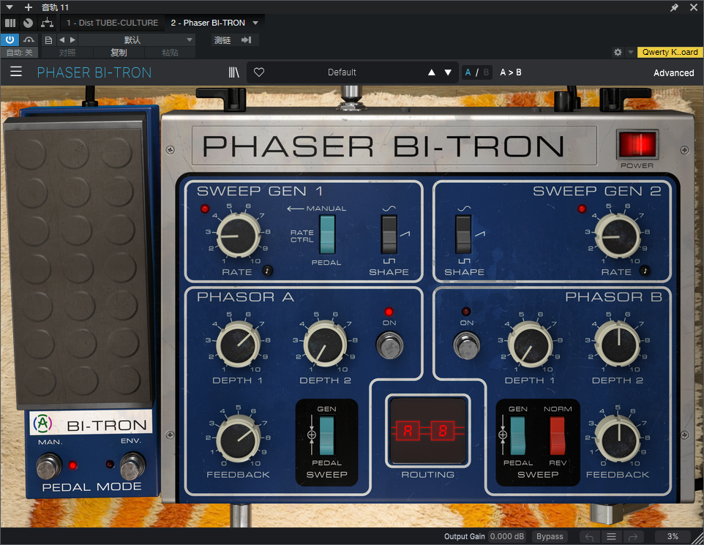Click the 对照 compare button
Screen dimensions: 704x545
click(x=67, y=53)
